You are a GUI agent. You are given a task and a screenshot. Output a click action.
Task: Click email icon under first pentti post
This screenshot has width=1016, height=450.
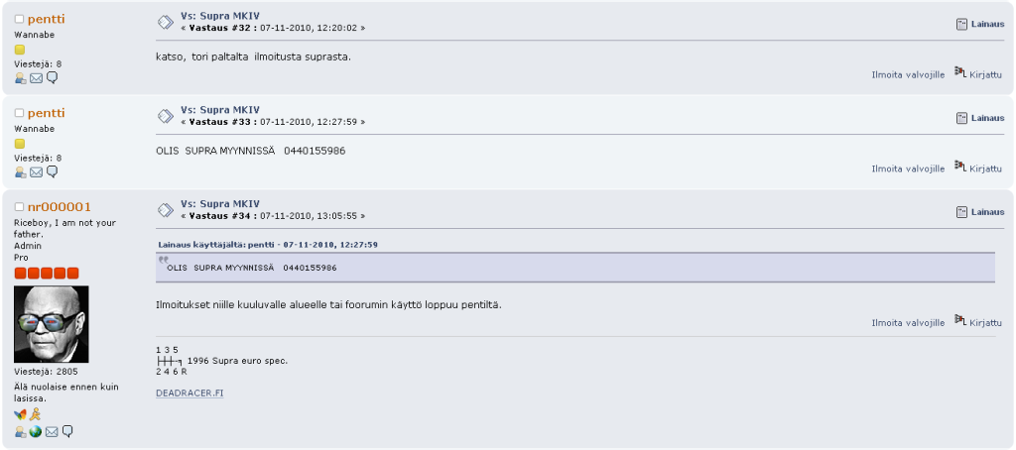pos(37,78)
